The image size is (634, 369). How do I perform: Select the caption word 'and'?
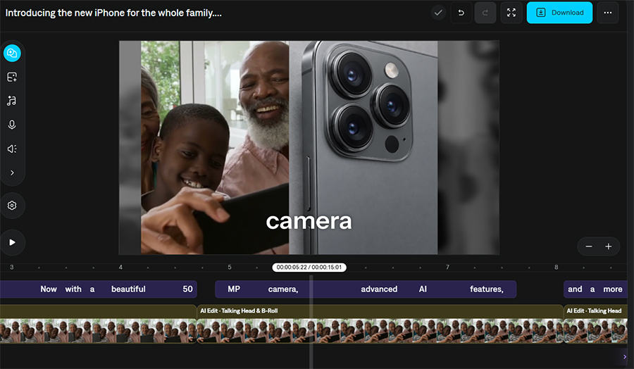[x=575, y=289]
